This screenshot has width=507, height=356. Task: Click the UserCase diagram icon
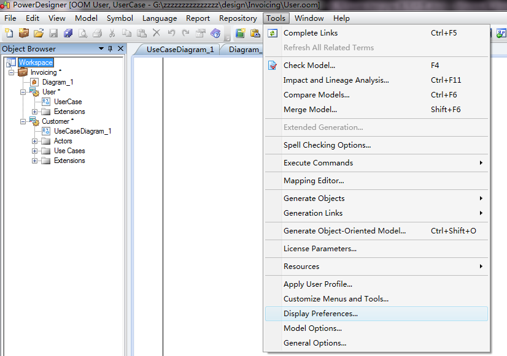46,102
